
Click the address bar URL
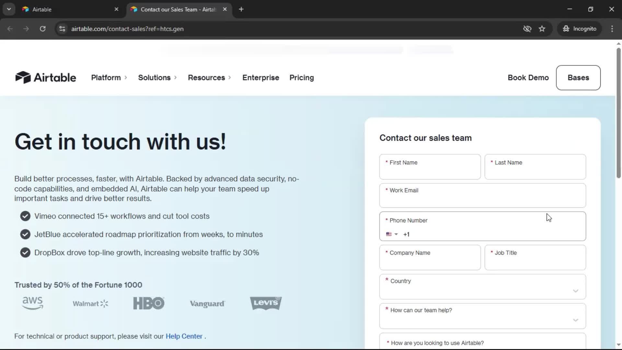click(x=127, y=29)
